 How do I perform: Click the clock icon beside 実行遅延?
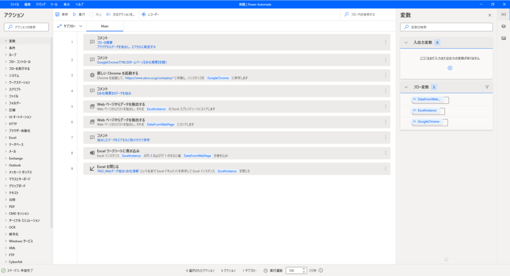click(265, 271)
